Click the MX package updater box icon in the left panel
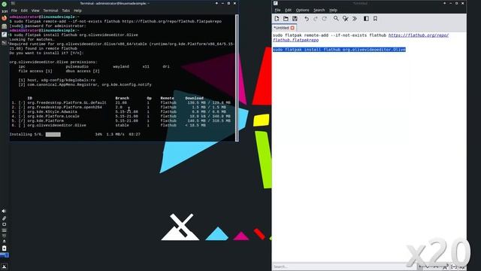The width and height of the screenshot is (481, 271). [x=4, y=248]
